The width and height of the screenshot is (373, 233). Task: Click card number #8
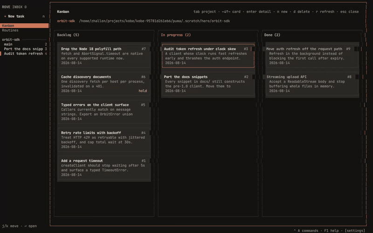coord(349,77)
